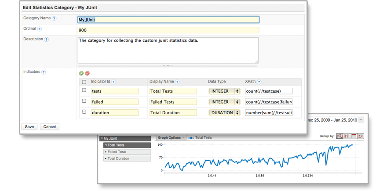Viewport: 387px width, 191px height.
Task: Click the Data Type column header
Action: coord(217,82)
